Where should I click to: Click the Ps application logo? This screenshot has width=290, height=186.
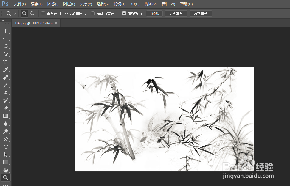5,4
